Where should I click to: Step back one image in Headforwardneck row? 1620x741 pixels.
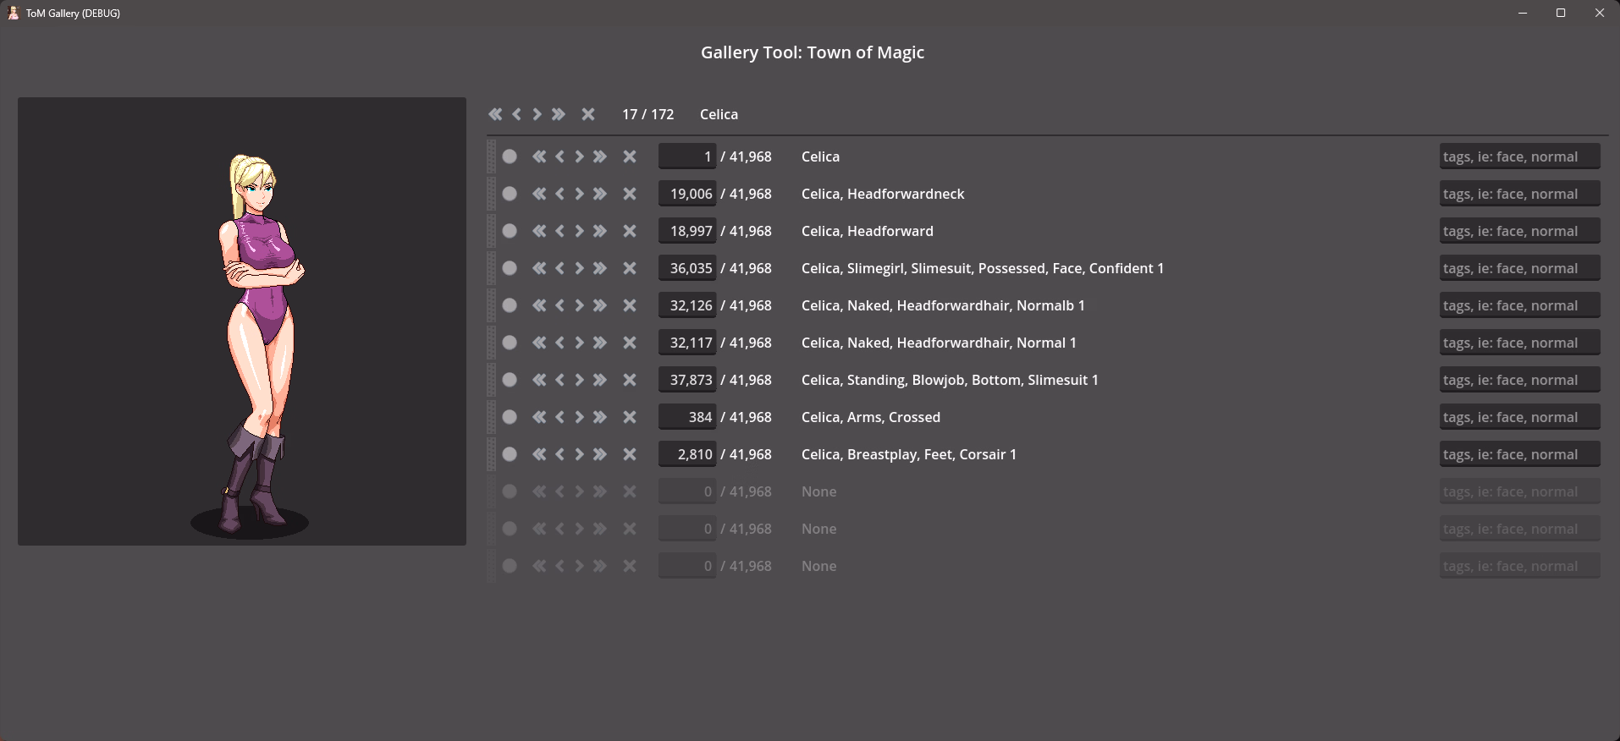(x=559, y=194)
